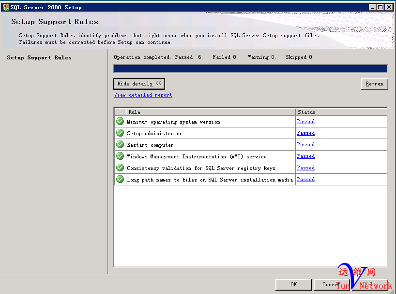396x294 pixels.
Task: Open Passed status for WMI service rule
Action: tap(305, 156)
